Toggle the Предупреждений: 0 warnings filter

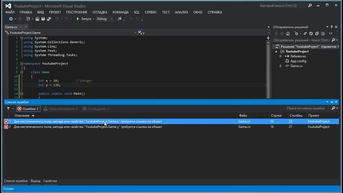[x=61, y=109]
